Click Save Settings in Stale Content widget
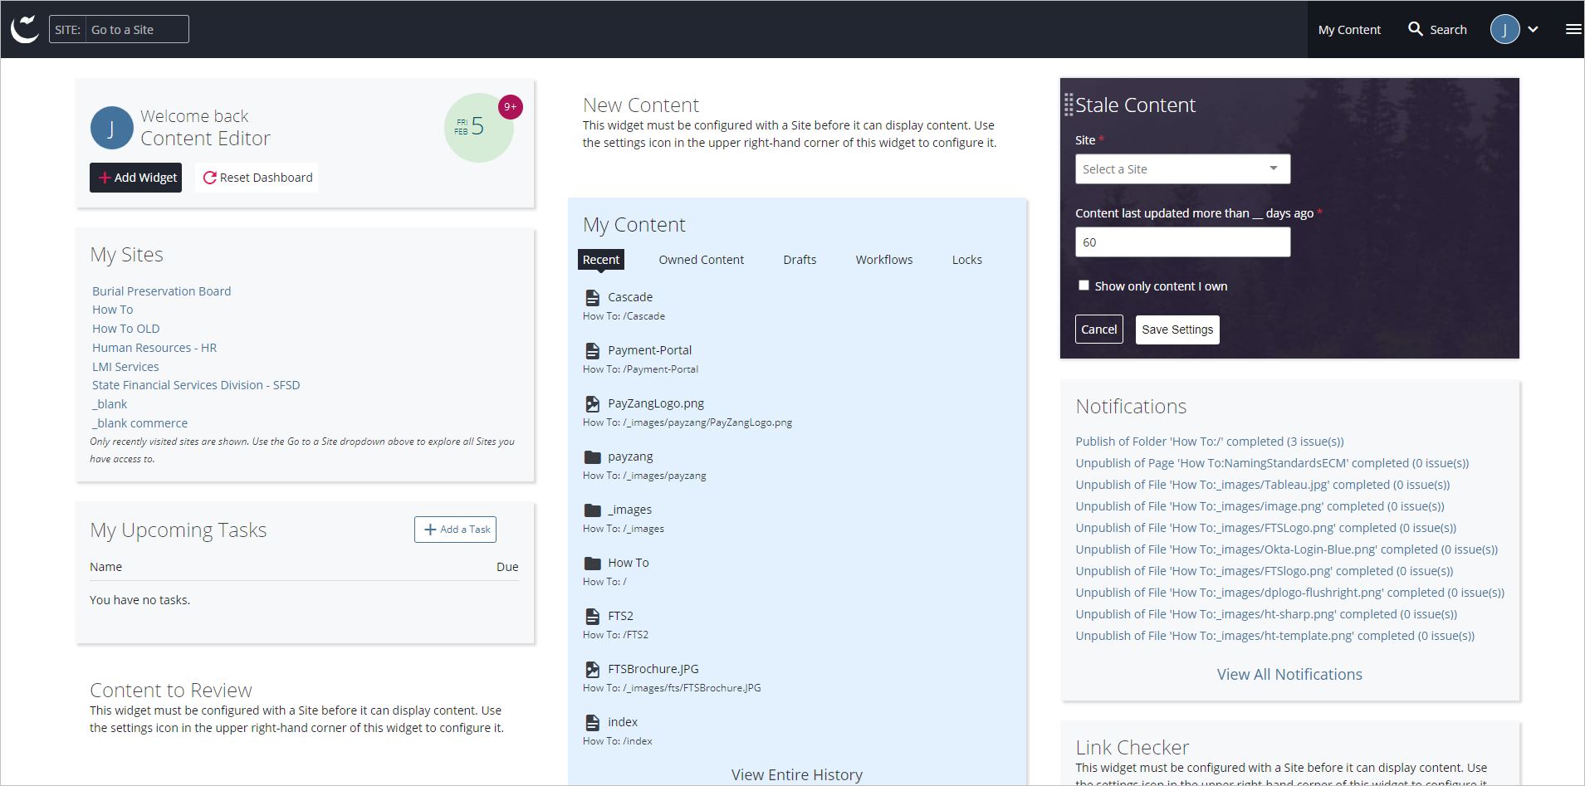The image size is (1585, 786). click(1177, 329)
